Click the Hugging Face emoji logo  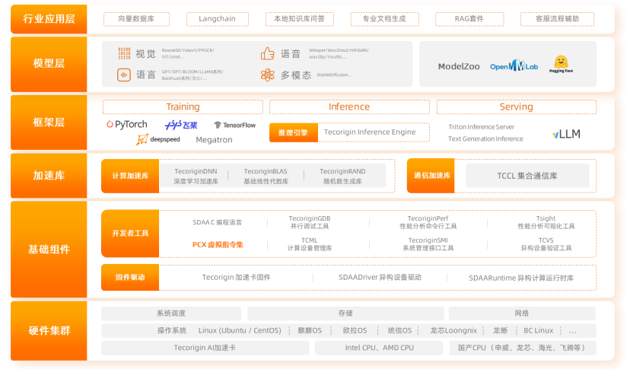[x=561, y=65]
